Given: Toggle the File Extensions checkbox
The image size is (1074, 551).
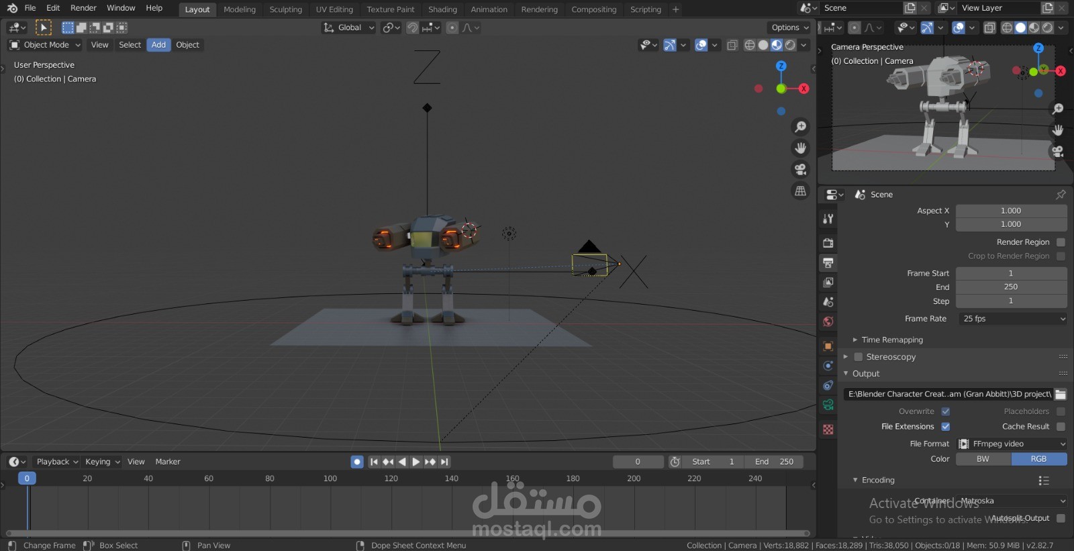Looking at the screenshot, I should [x=945, y=427].
